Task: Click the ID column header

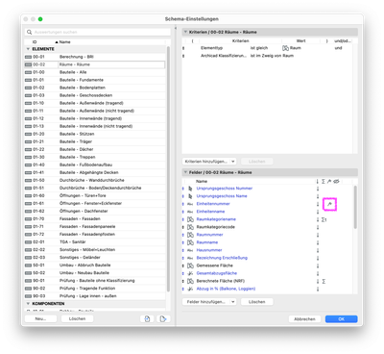Action: tap(35, 42)
